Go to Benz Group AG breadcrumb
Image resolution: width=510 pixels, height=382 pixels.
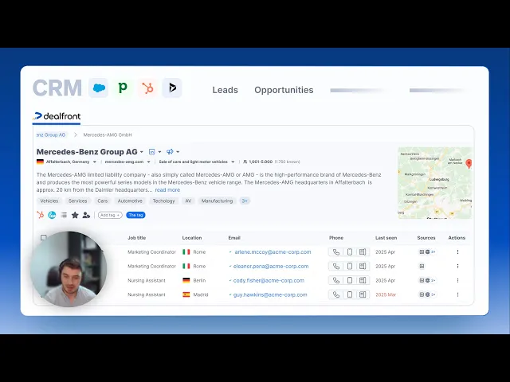point(51,134)
